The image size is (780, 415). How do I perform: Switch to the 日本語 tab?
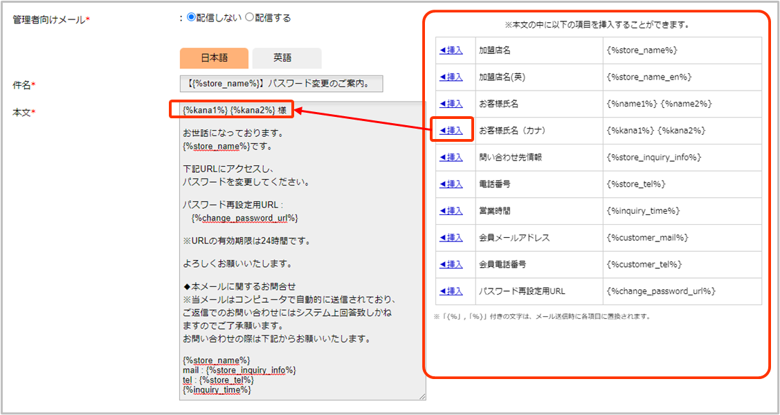(x=214, y=58)
